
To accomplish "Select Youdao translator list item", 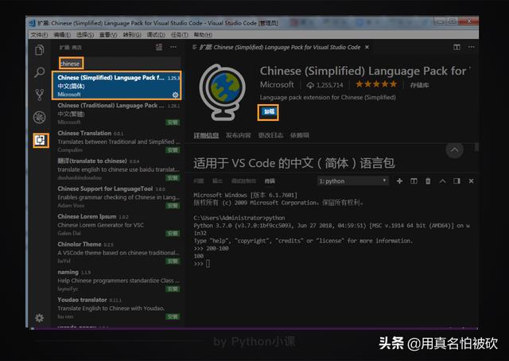I will pyautogui.click(x=117, y=308).
